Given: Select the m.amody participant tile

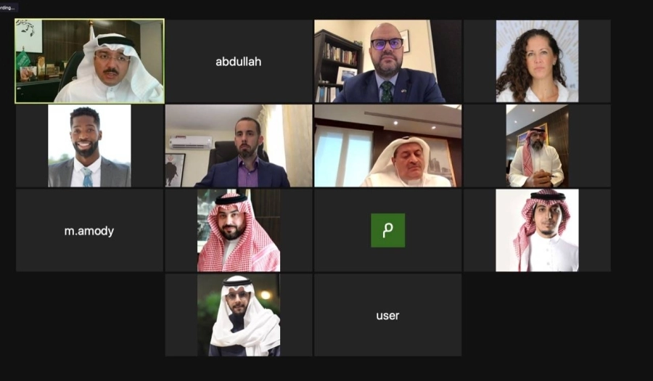Looking at the screenshot, I should (89, 230).
